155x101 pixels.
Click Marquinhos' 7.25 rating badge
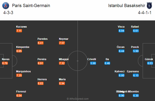coord(19,75)
